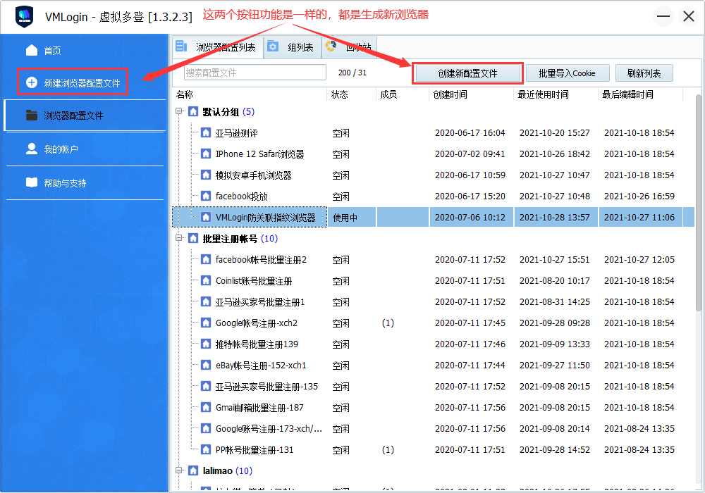The image size is (705, 493).
Task: Click creation time 2020-07-11 17:44
Action: pos(470,365)
